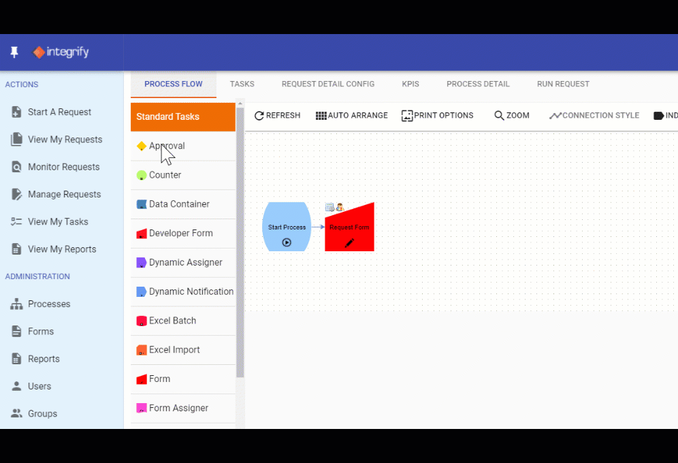Collapse the Standard Tasks header
This screenshot has width=678, height=463.
(183, 116)
